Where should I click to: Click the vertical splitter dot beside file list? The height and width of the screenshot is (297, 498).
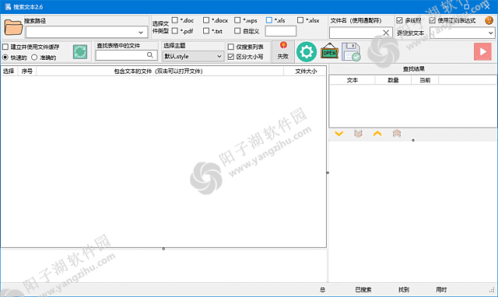click(328, 173)
